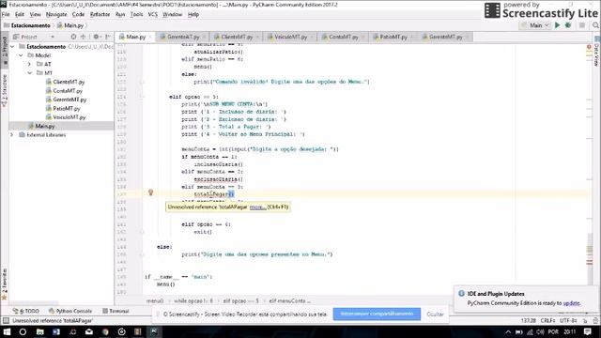Open the Structure side tool tab
The height and width of the screenshot is (338, 601).
4,90
